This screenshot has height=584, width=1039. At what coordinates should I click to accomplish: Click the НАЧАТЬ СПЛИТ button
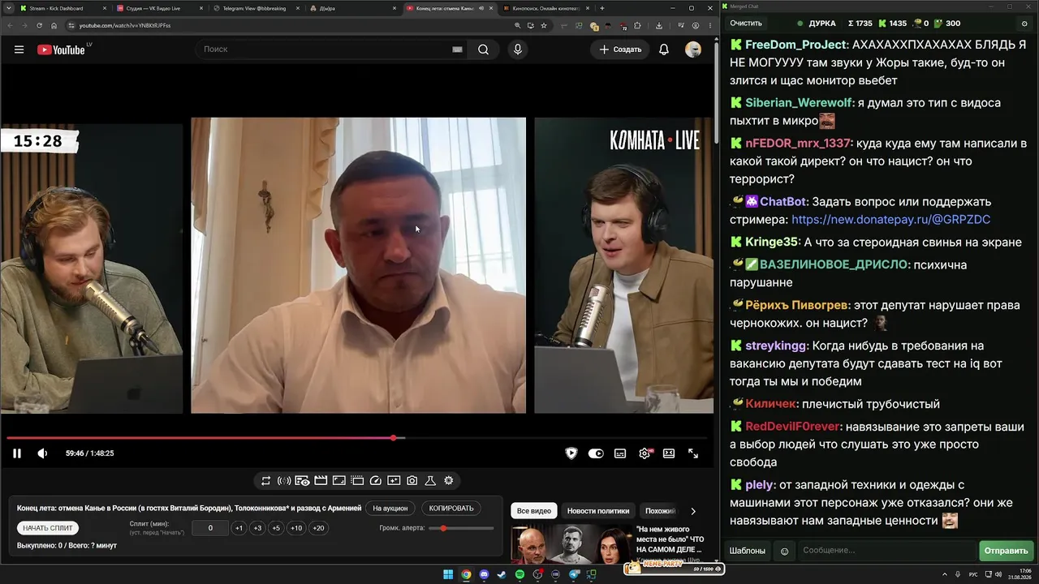[x=48, y=528]
